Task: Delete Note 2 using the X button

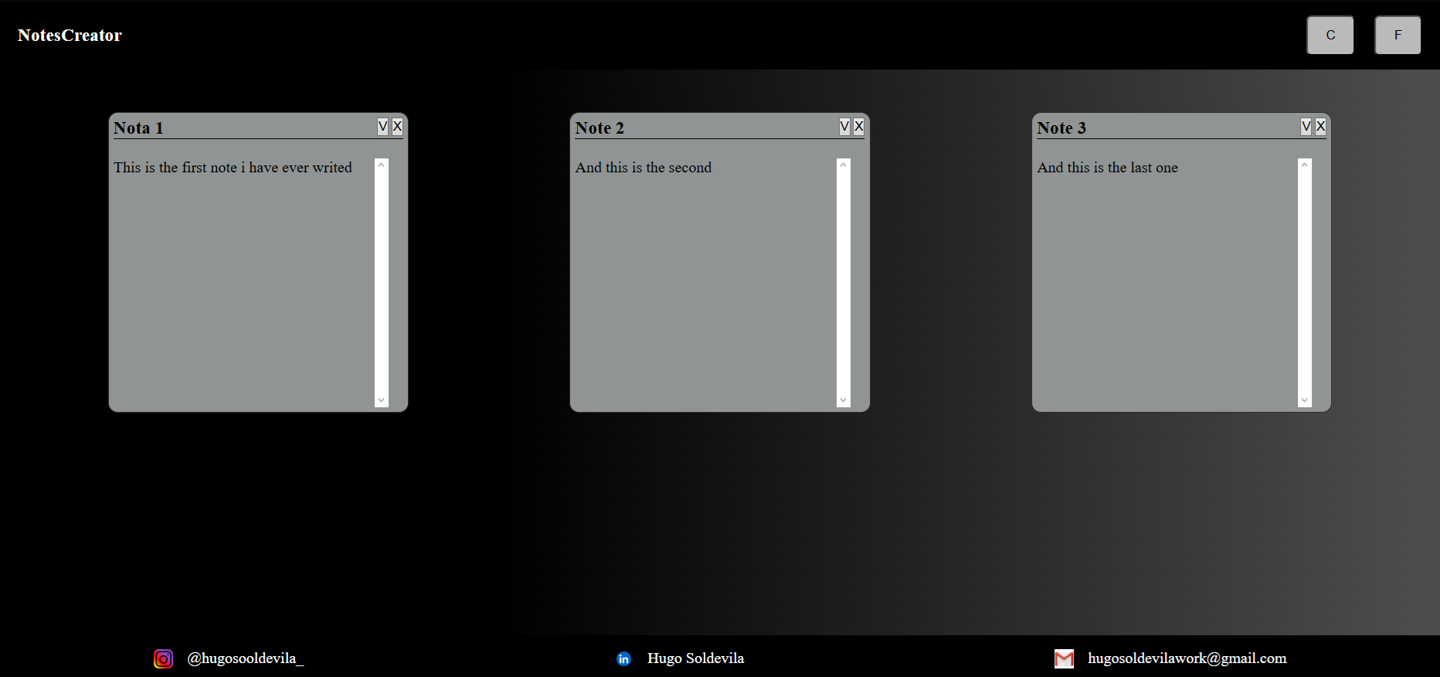Action: (x=858, y=127)
